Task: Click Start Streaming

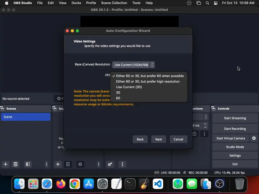Action: 235,118
